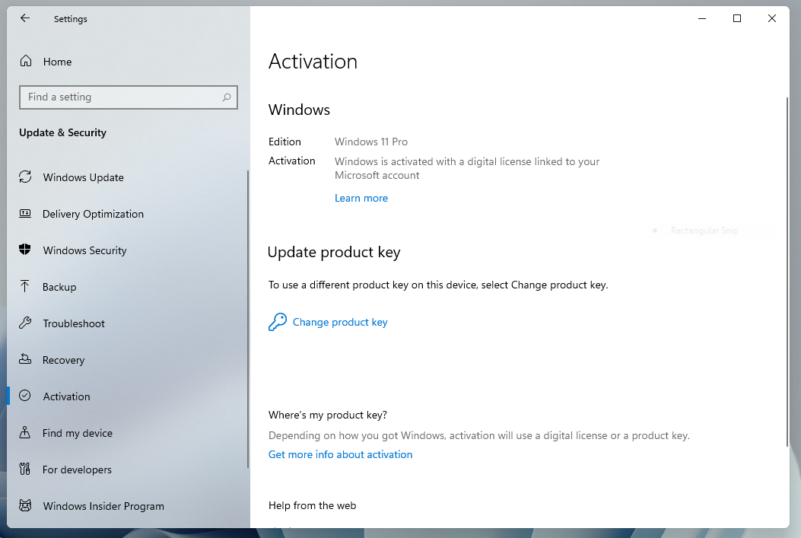Click the Windows Update refresh icon
The image size is (801, 538).
25,177
